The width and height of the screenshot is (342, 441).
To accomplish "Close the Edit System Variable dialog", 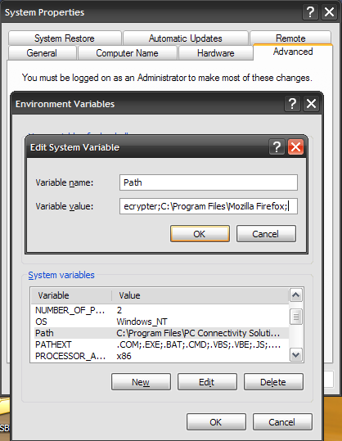I will (x=295, y=146).
